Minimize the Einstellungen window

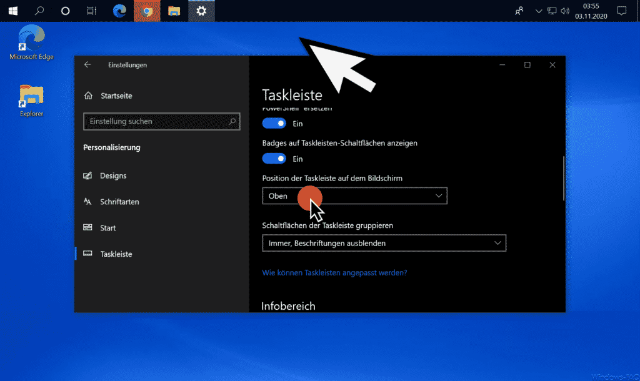[x=502, y=65]
